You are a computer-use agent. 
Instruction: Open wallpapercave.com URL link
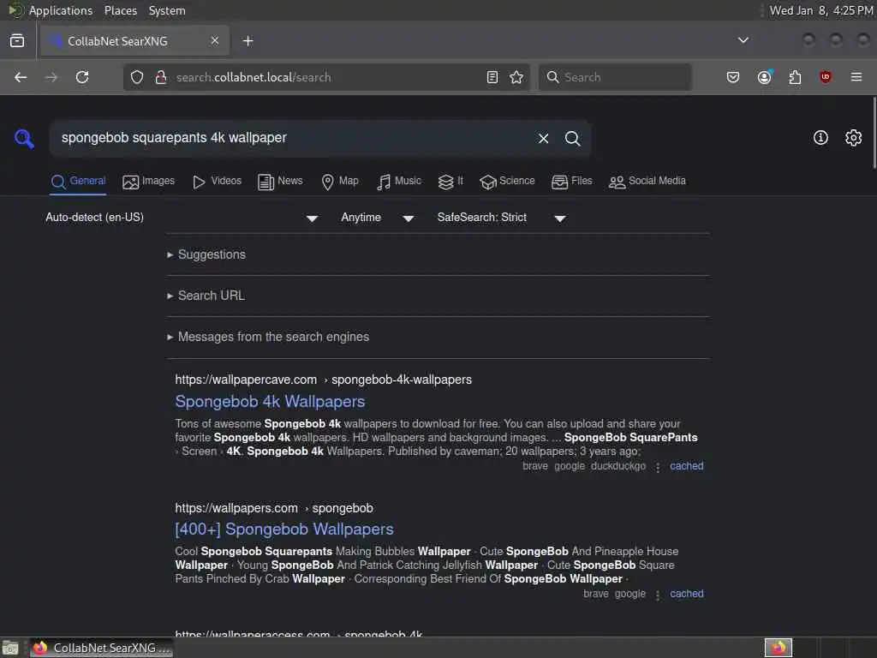click(x=323, y=380)
